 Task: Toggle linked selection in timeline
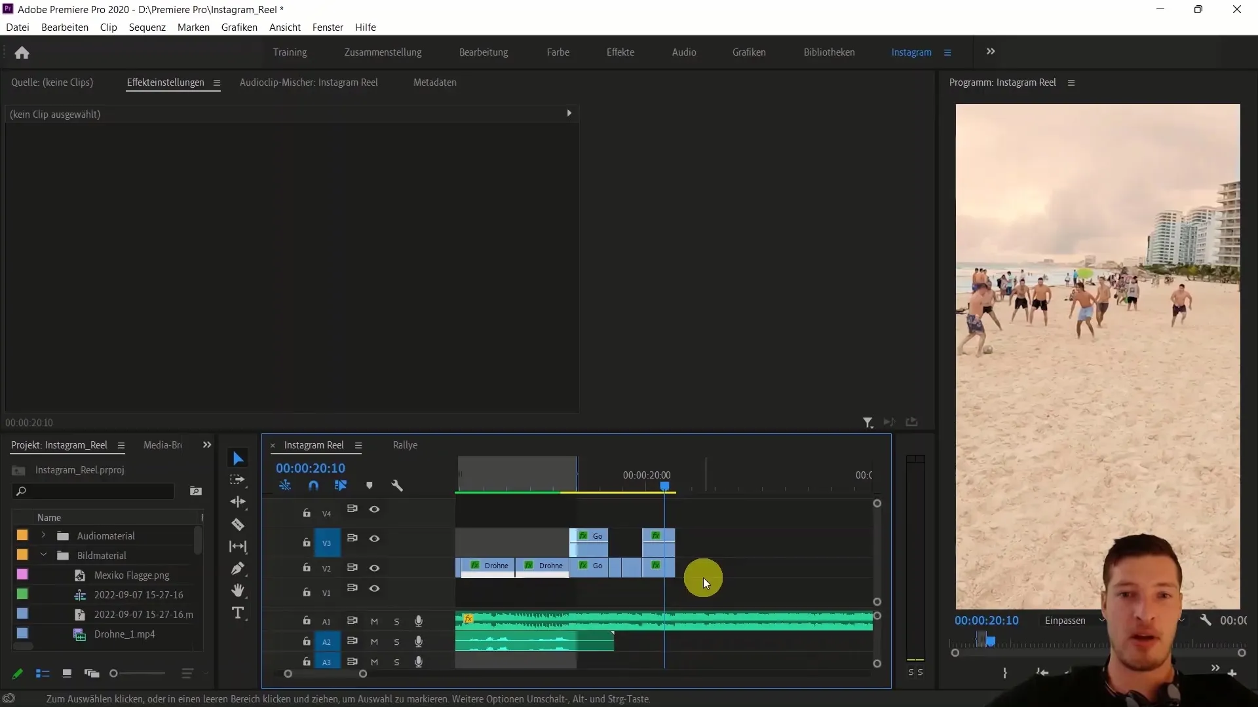[341, 486]
